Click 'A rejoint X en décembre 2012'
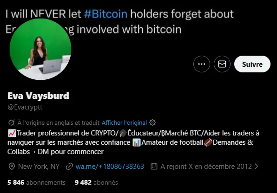This screenshot has width=277, height=193. pyautogui.click(x=206, y=167)
